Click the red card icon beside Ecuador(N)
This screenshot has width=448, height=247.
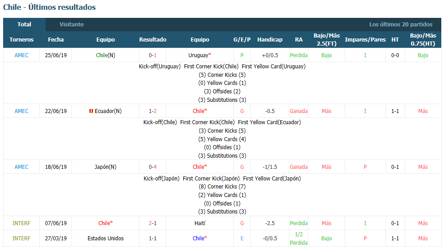91,111
